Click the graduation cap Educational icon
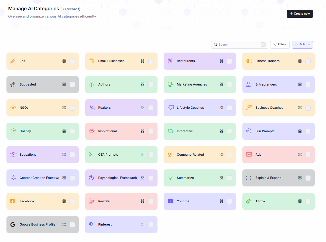The image size is (326, 242). 13,155
